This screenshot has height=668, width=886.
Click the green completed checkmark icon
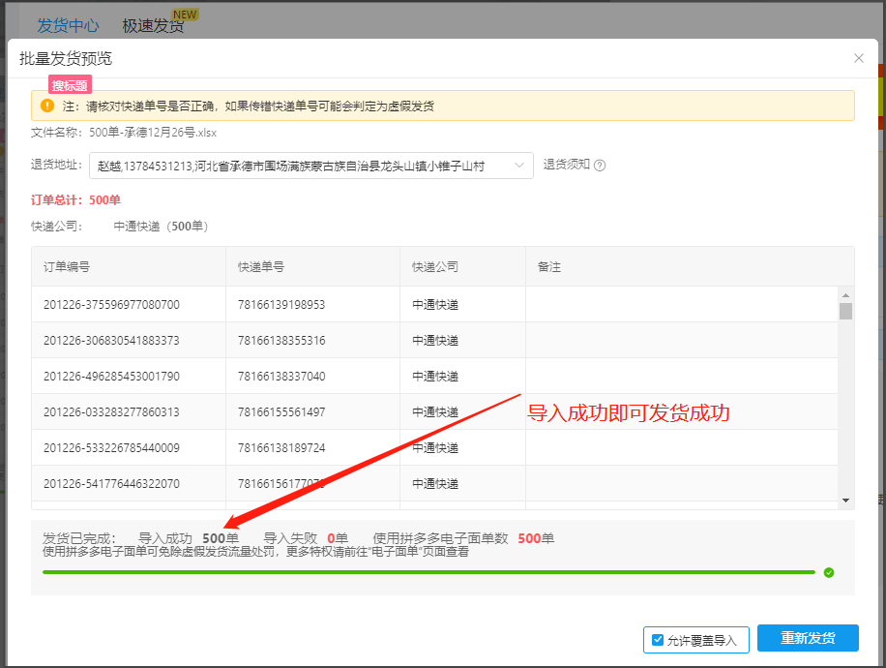click(x=828, y=572)
